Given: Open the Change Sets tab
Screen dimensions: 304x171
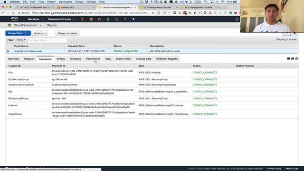Looking at the screenshot, I should coord(143,59).
